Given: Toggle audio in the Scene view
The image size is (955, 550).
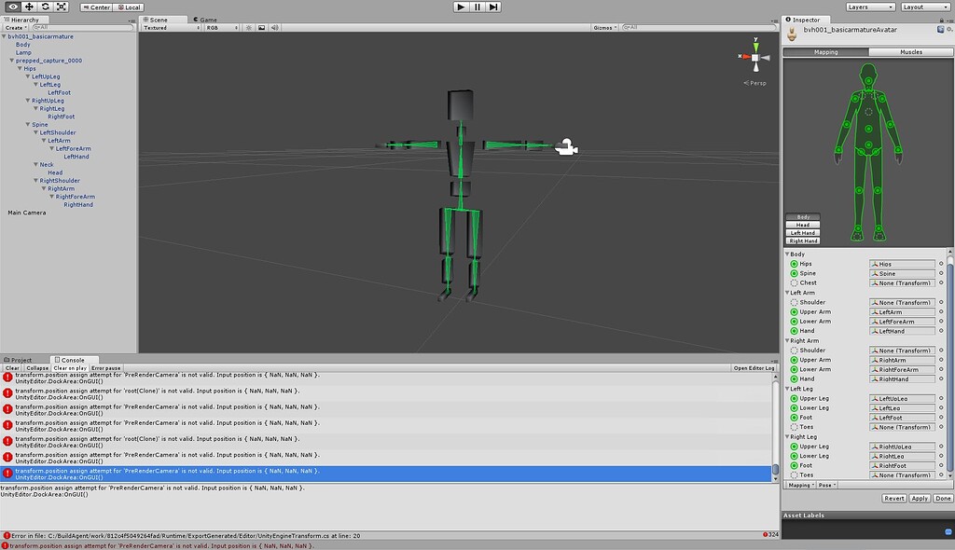Looking at the screenshot, I should (x=276, y=27).
